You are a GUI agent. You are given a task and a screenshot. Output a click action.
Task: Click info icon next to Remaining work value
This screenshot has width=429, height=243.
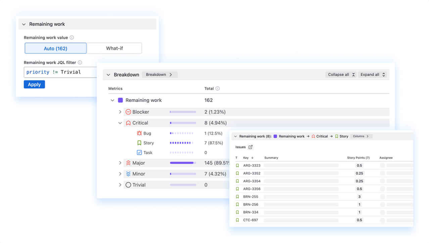click(72, 38)
